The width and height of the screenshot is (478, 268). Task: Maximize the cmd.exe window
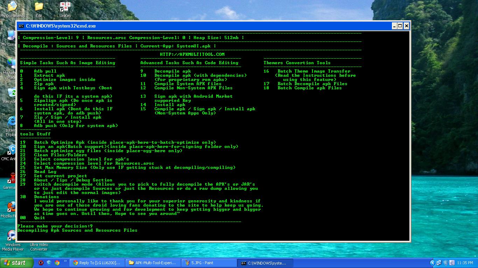(x=400, y=26)
